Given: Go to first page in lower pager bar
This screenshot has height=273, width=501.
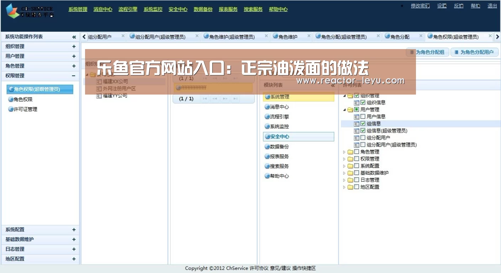Looking at the screenshot, I should pyautogui.click(x=204, y=99).
